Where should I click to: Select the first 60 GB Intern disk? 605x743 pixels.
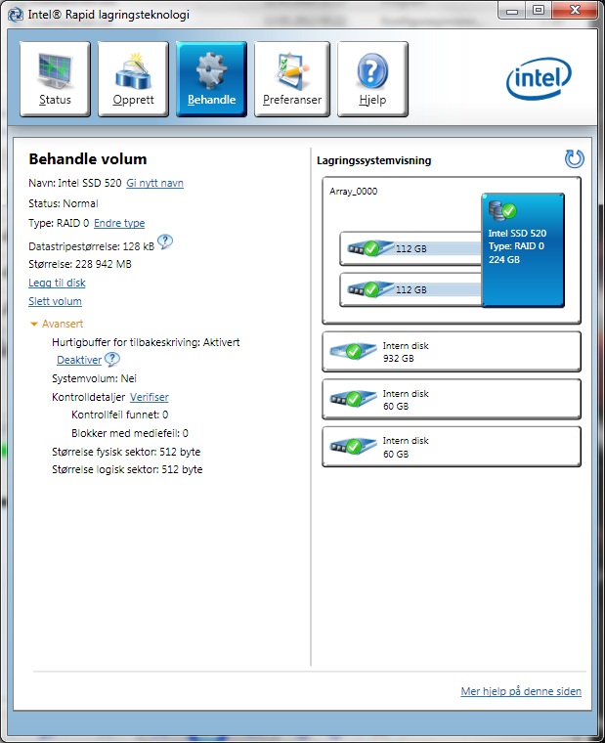coord(452,400)
